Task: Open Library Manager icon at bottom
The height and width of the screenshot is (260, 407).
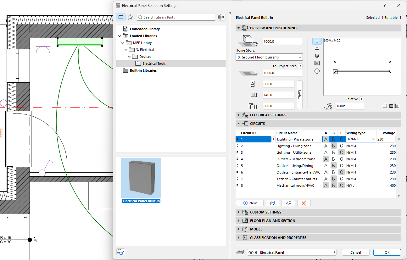Action: [x=121, y=252]
